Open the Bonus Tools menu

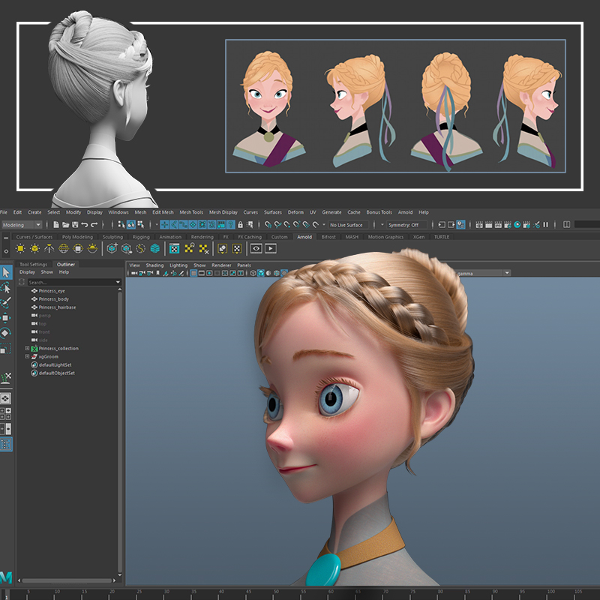click(379, 212)
